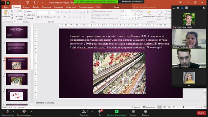Select vertical strip video layout

pos(182,8)
